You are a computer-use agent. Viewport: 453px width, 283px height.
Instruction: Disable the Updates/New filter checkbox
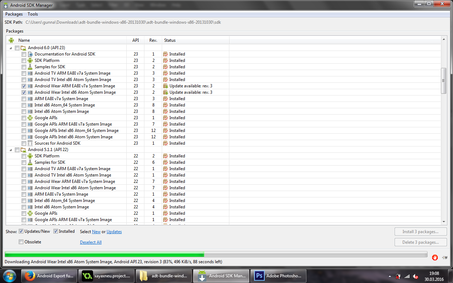(x=21, y=231)
